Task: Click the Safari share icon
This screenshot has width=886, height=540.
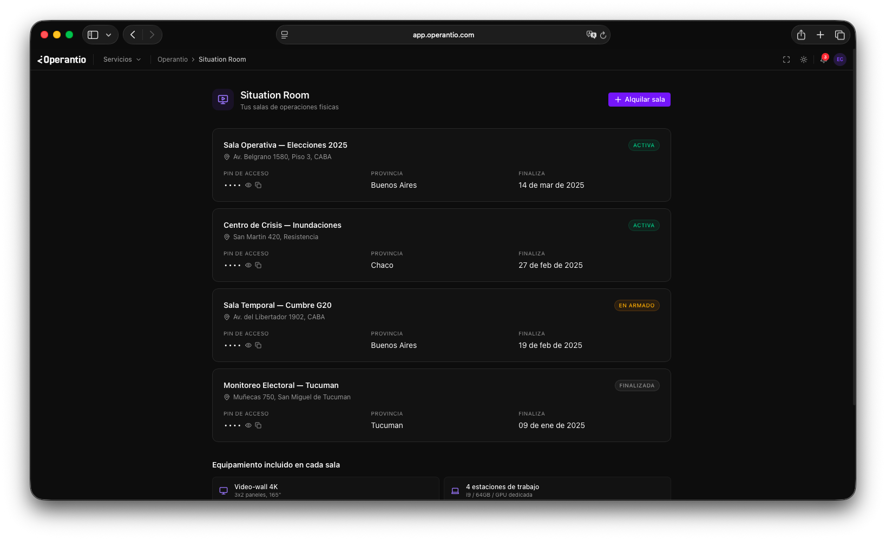Action: (x=801, y=35)
